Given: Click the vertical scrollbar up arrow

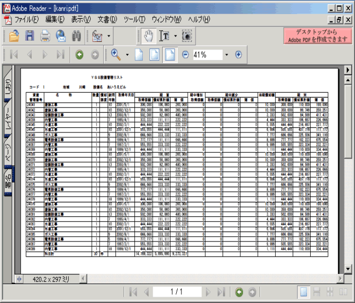Looking at the screenshot, I should tap(348, 80).
